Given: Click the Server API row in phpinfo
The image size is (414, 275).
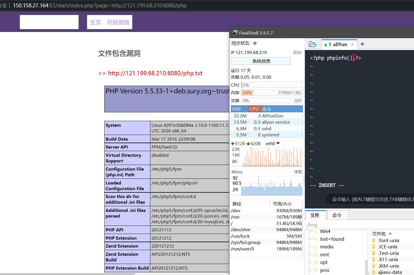Looking at the screenshot, I should click(167, 147).
